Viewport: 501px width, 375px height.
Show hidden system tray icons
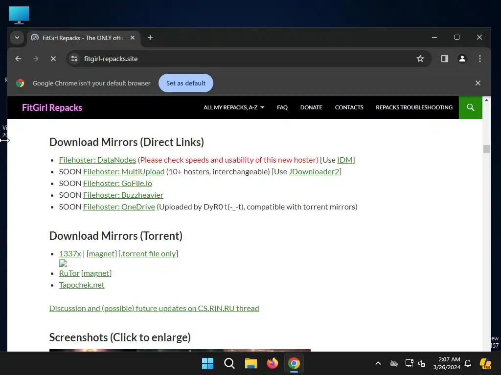pos(378,363)
